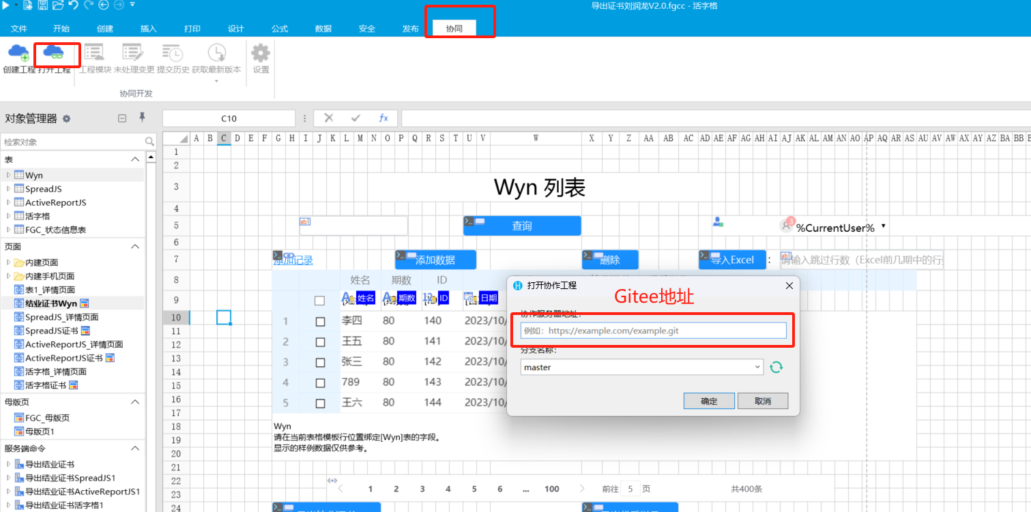This screenshot has width=1031, height=512.
Task: Click the 工程模块 ribbon icon
Action: [94, 52]
